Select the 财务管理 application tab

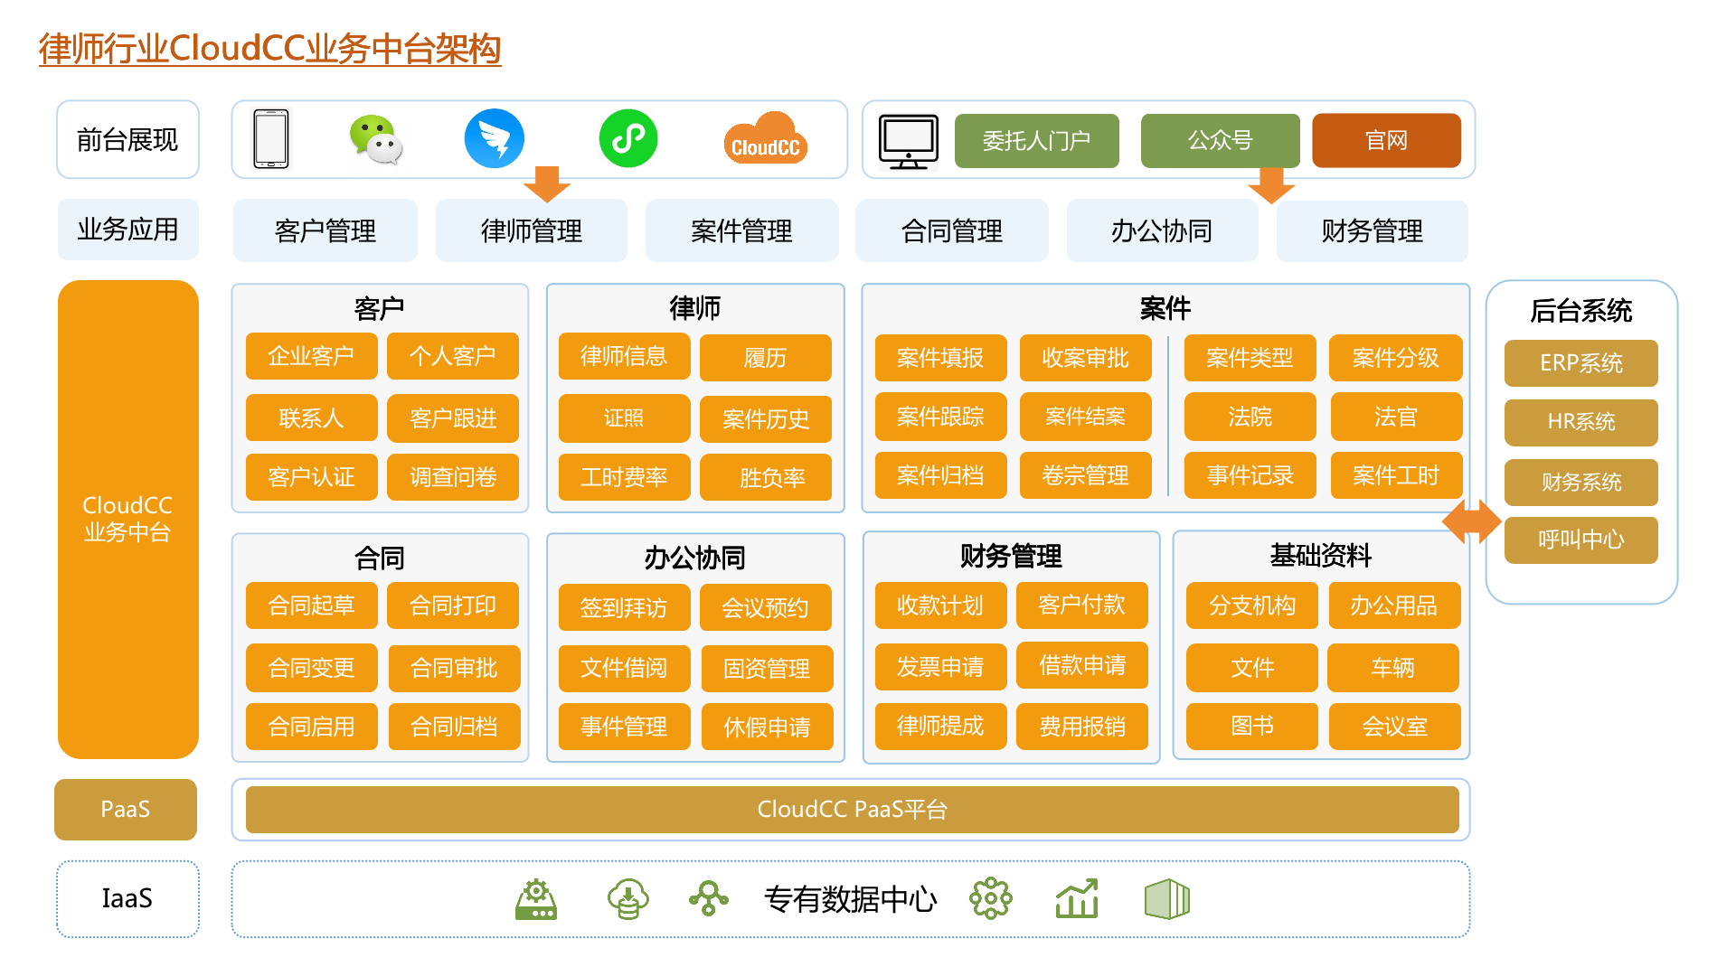[1372, 231]
